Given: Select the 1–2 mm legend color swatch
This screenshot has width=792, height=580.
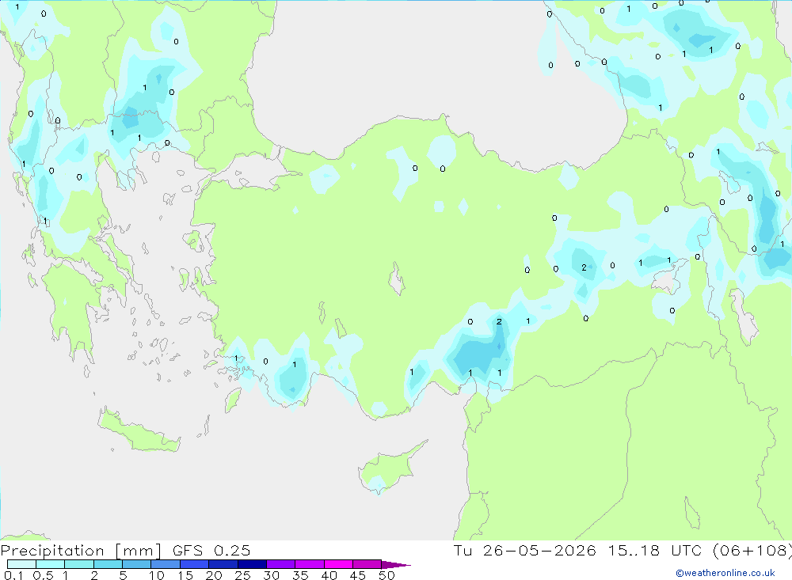Looking at the screenshot, I should [78, 564].
